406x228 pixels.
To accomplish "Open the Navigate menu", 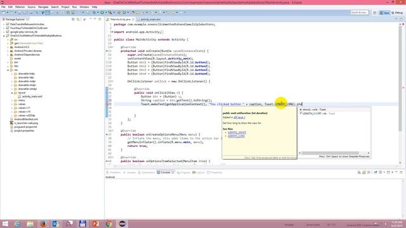I will coord(43,7).
